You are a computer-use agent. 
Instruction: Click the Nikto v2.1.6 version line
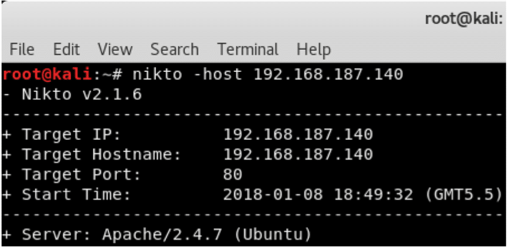[81, 94]
